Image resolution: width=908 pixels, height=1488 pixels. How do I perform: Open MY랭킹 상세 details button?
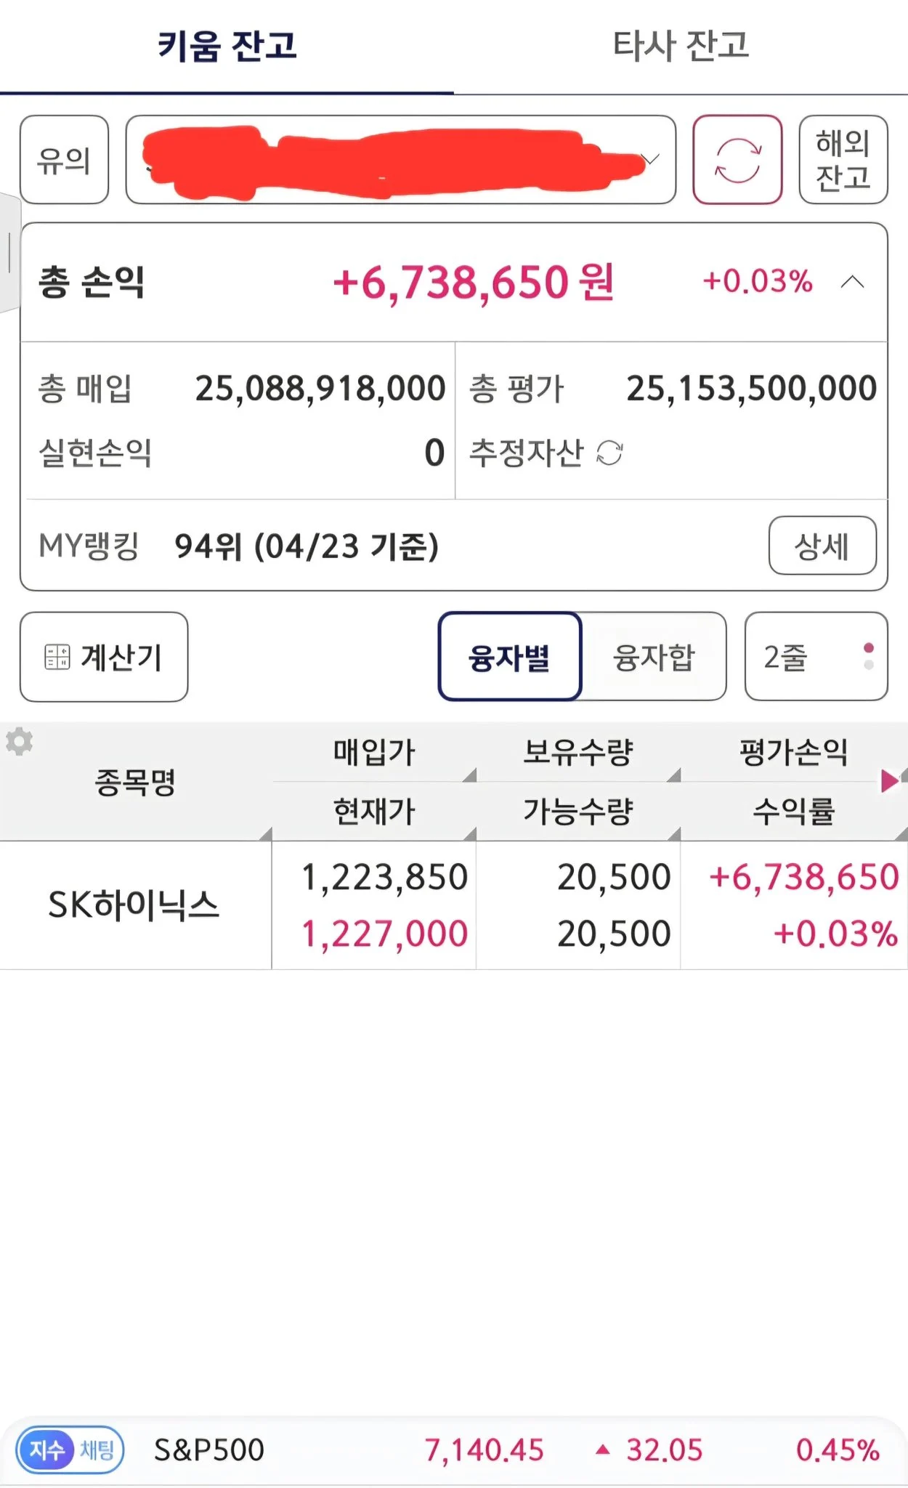pyautogui.click(x=822, y=546)
